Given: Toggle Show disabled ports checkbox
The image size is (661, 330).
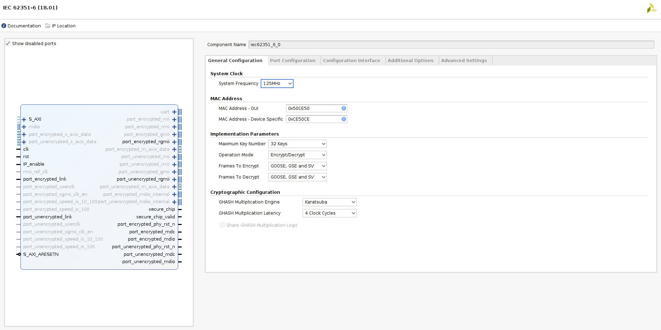Looking at the screenshot, I should pos(8,43).
